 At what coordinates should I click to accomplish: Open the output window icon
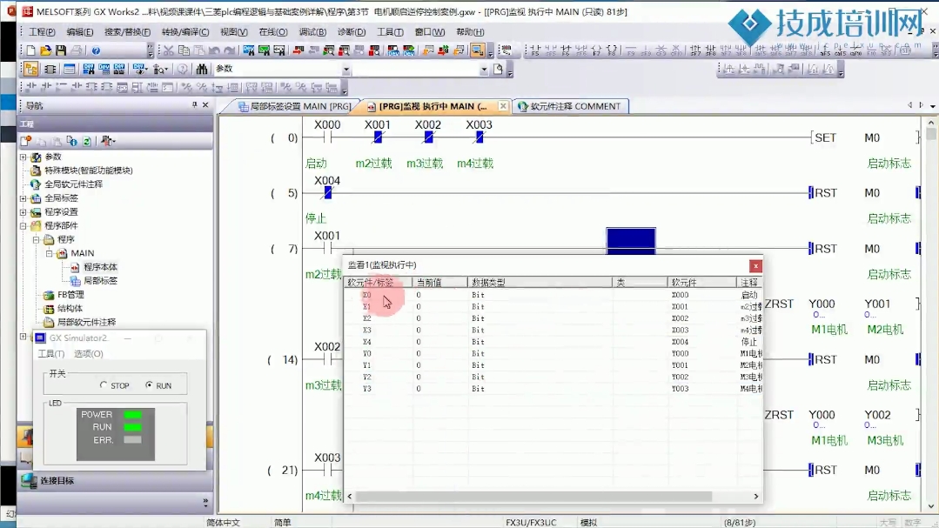click(70, 69)
